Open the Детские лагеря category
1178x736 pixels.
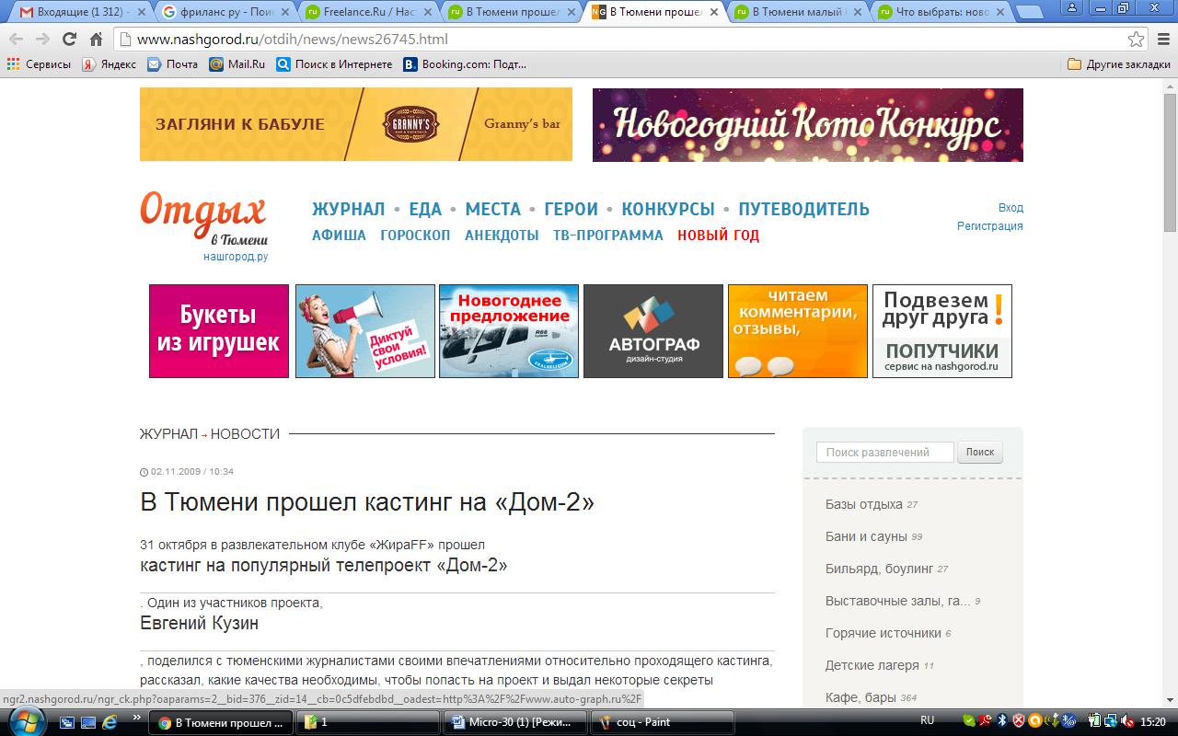click(x=872, y=665)
